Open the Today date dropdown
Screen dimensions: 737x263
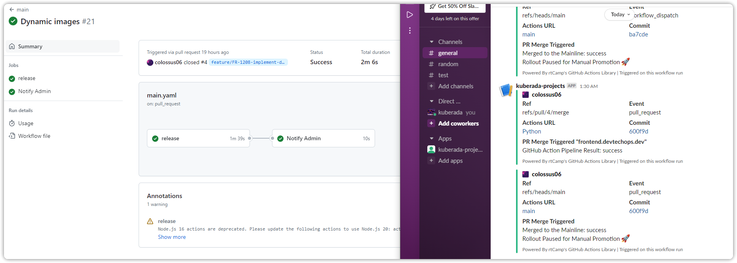pos(620,15)
